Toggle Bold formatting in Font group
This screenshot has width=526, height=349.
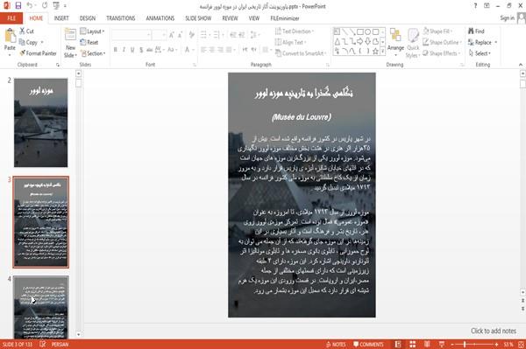tap(115, 50)
